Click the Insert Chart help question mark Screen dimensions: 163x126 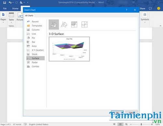click(x=126, y=10)
